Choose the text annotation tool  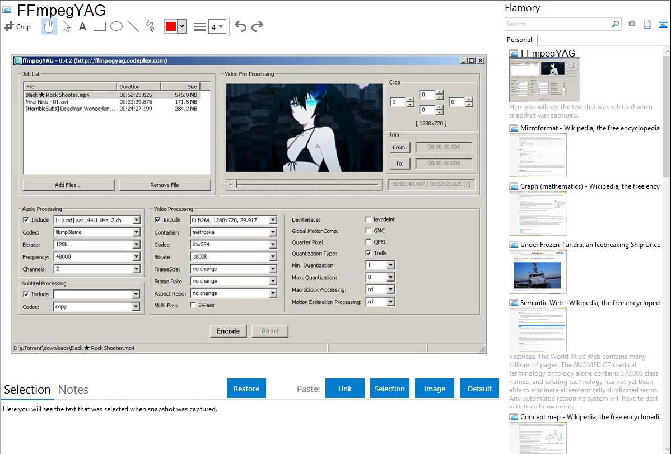[82, 26]
